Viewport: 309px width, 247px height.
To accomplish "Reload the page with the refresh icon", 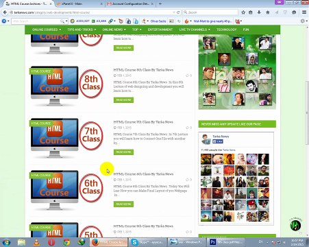I will click(179, 12).
